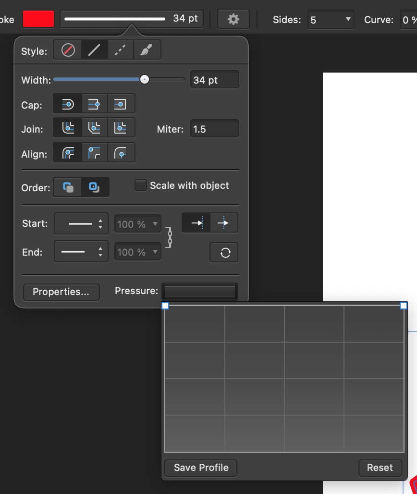
Task: Toggle the arrowhead size link chain
Action: tap(170, 237)
